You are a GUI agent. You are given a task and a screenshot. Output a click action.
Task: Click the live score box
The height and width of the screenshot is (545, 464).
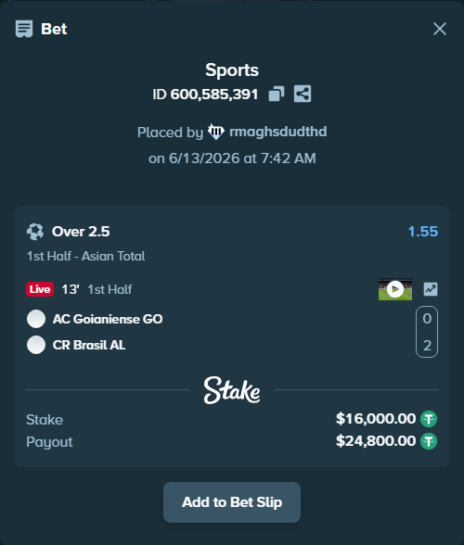tap(427, 332)
